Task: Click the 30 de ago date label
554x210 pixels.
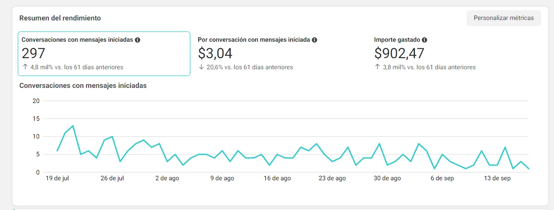Action: pos(387,178)
